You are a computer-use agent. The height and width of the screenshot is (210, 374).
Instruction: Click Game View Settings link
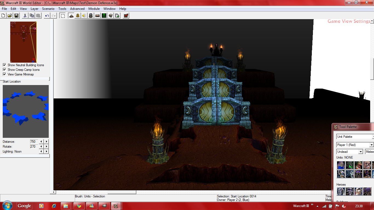click(x=349, y=21)
